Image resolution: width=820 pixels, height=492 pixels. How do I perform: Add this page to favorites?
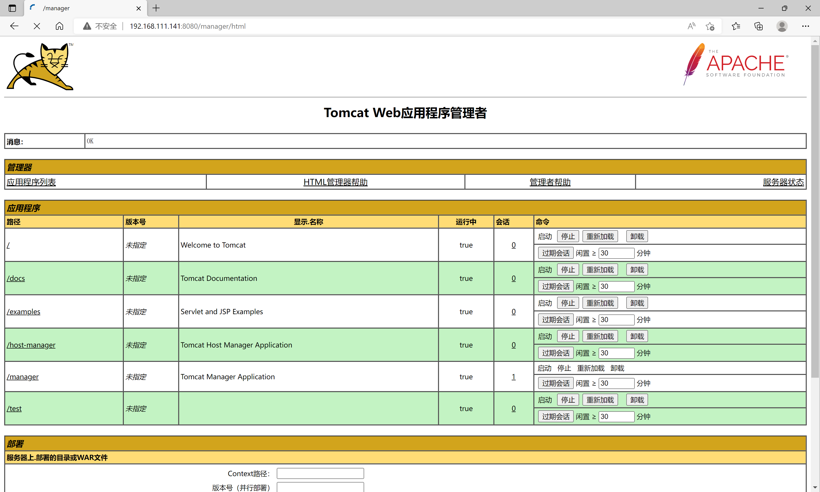pyautogui.click(x=710, y=26)
